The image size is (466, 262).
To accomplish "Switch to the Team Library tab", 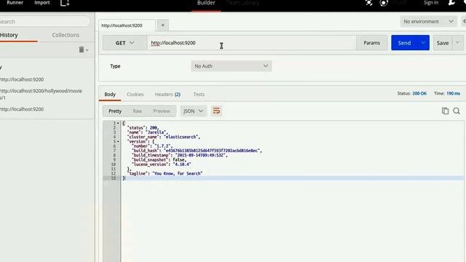I will 242,3.
